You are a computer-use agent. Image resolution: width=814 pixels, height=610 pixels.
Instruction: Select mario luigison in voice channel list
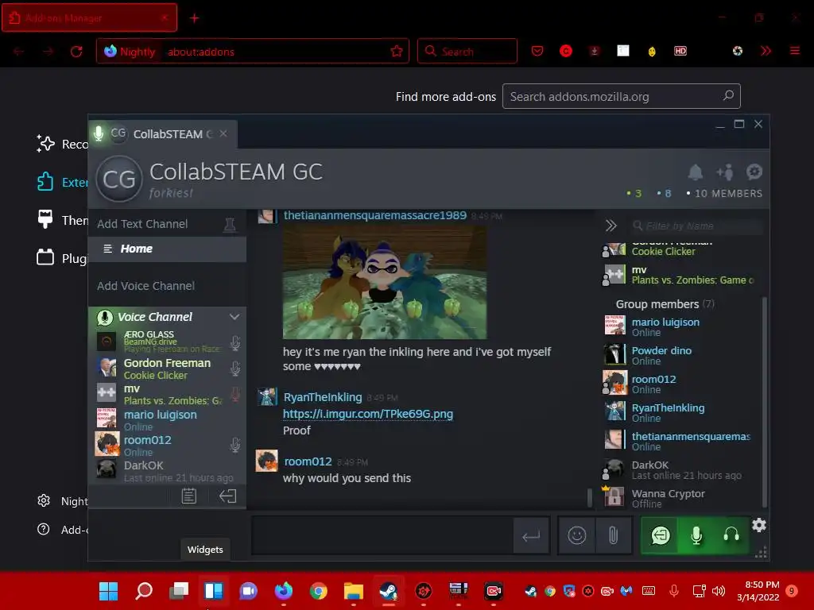167,419
